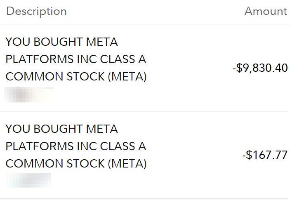Click blurred detail under the $167.77 purchase
Screen dimensions: 304x203
click(x=28, y=180)
